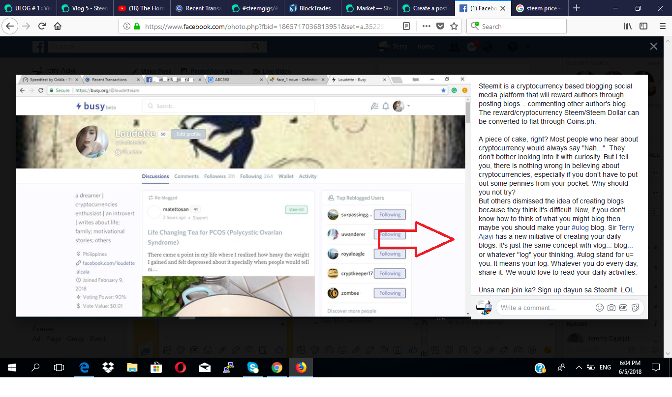Launch Opera browser from the taskbar
This screenshot has height=397, width=672.
tap(181, 368)
